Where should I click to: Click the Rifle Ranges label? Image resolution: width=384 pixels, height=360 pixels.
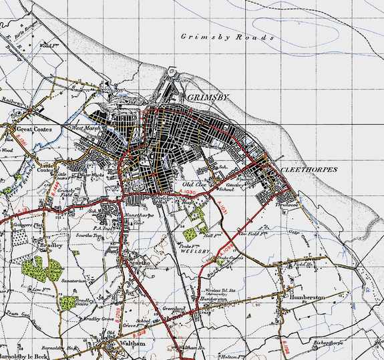(x=26, y=29)
